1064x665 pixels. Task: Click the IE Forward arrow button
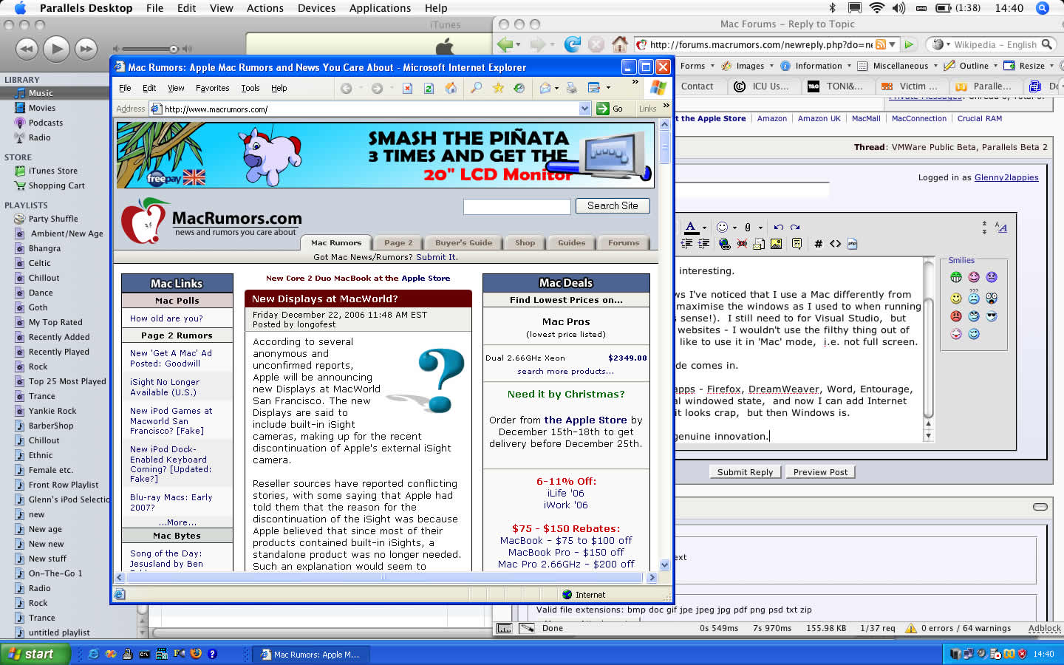[377, 88]
